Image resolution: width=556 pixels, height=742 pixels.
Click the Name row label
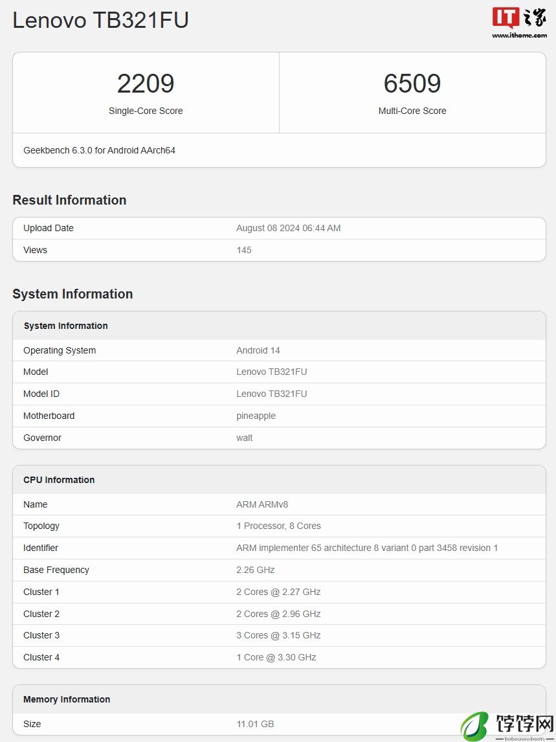click(x=36, y=504)
